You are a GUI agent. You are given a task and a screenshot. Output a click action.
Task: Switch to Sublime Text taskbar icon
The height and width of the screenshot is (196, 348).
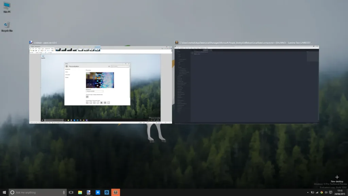(116, 193)
